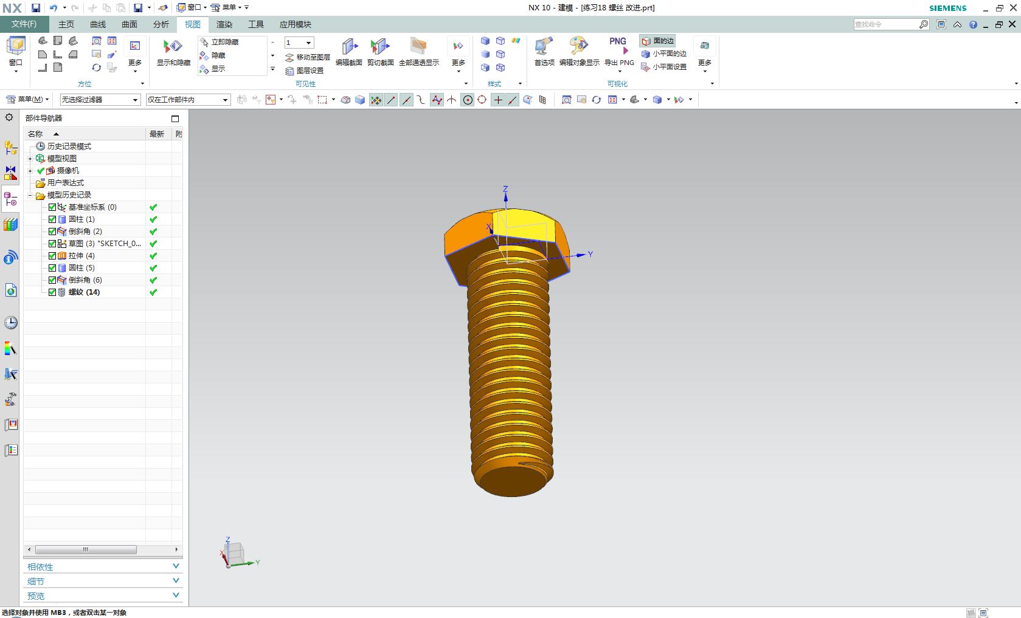Click the 显示 (Show) button
This screenshot has height=618, width=1021.
tap(213, 69)
